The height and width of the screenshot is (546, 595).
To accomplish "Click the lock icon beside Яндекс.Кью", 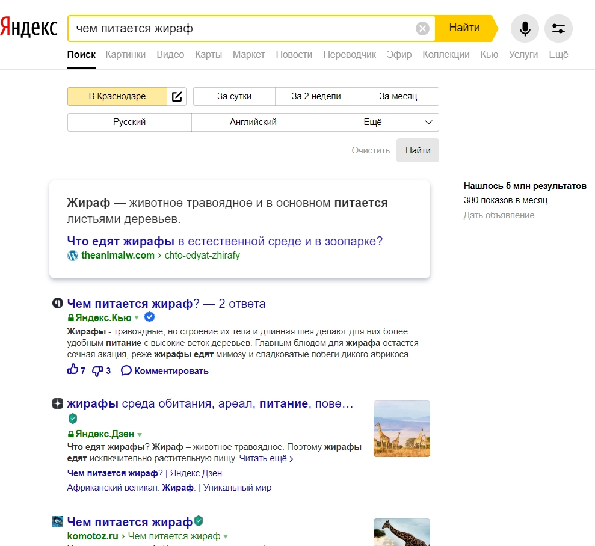I will [x=70, y=317].
